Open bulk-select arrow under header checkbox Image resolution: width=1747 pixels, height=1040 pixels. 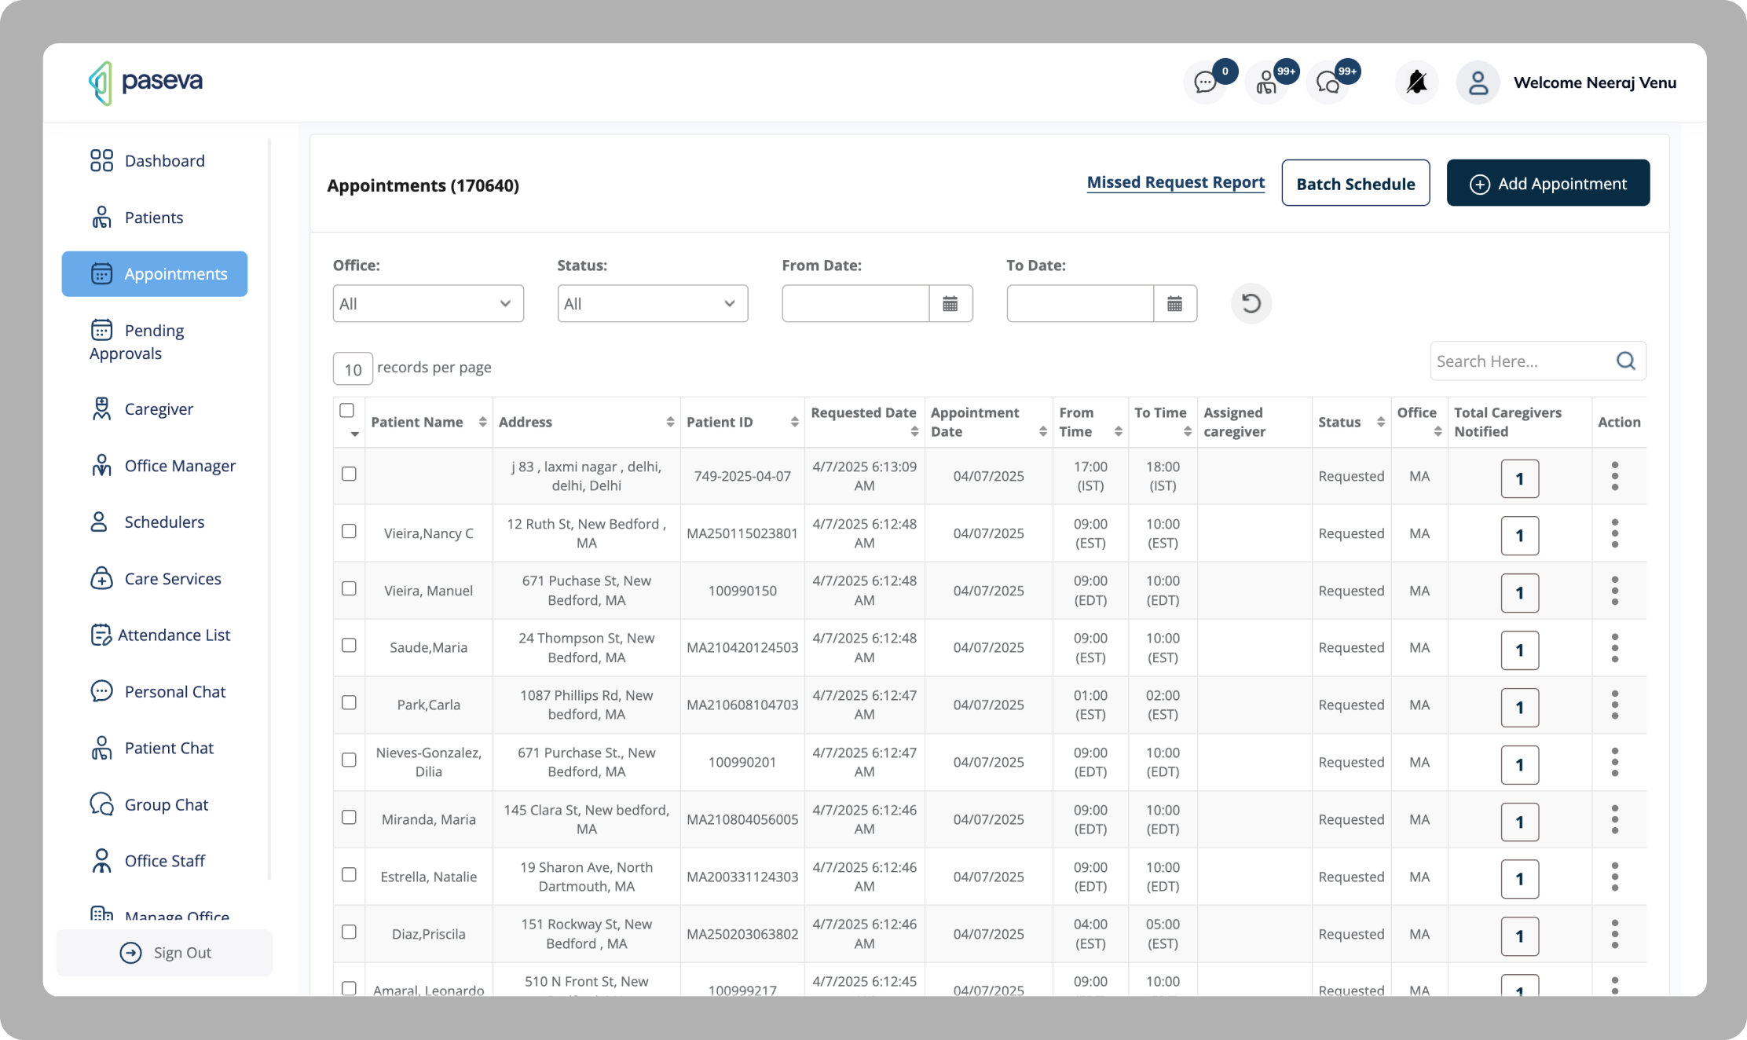(x=354, y=434)
